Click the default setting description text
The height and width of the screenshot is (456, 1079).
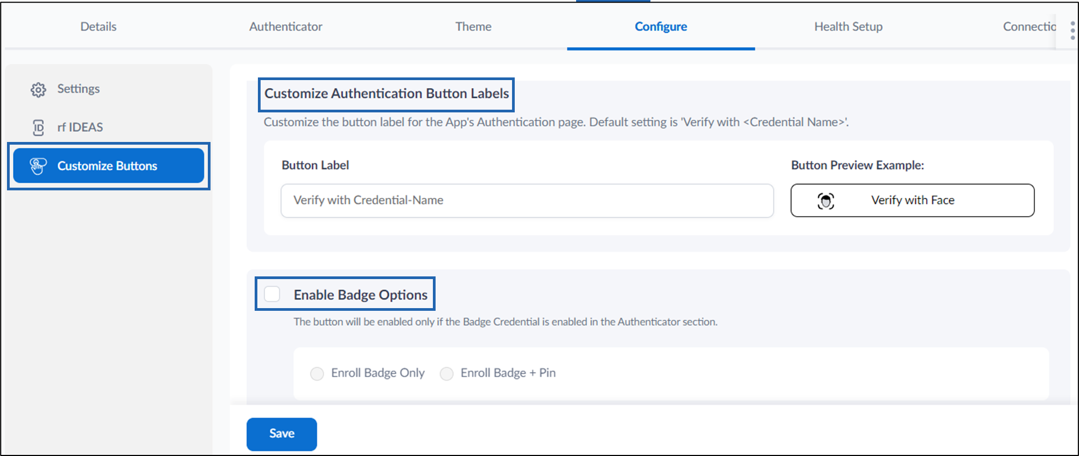(x=556, y=122)
